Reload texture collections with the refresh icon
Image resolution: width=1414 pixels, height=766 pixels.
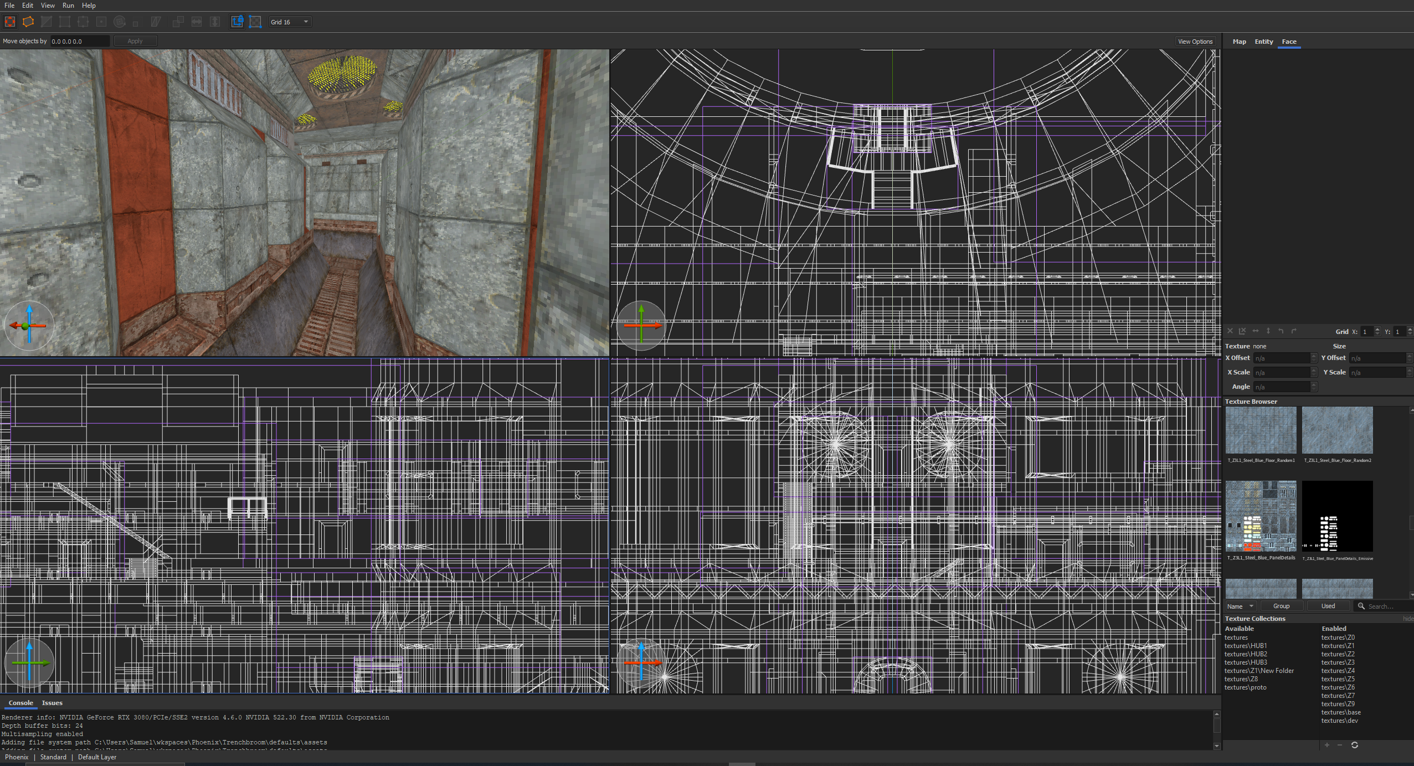pos(1355,745)
